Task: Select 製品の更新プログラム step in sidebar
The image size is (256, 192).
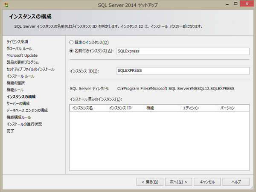Action: (x=23, y=62)
